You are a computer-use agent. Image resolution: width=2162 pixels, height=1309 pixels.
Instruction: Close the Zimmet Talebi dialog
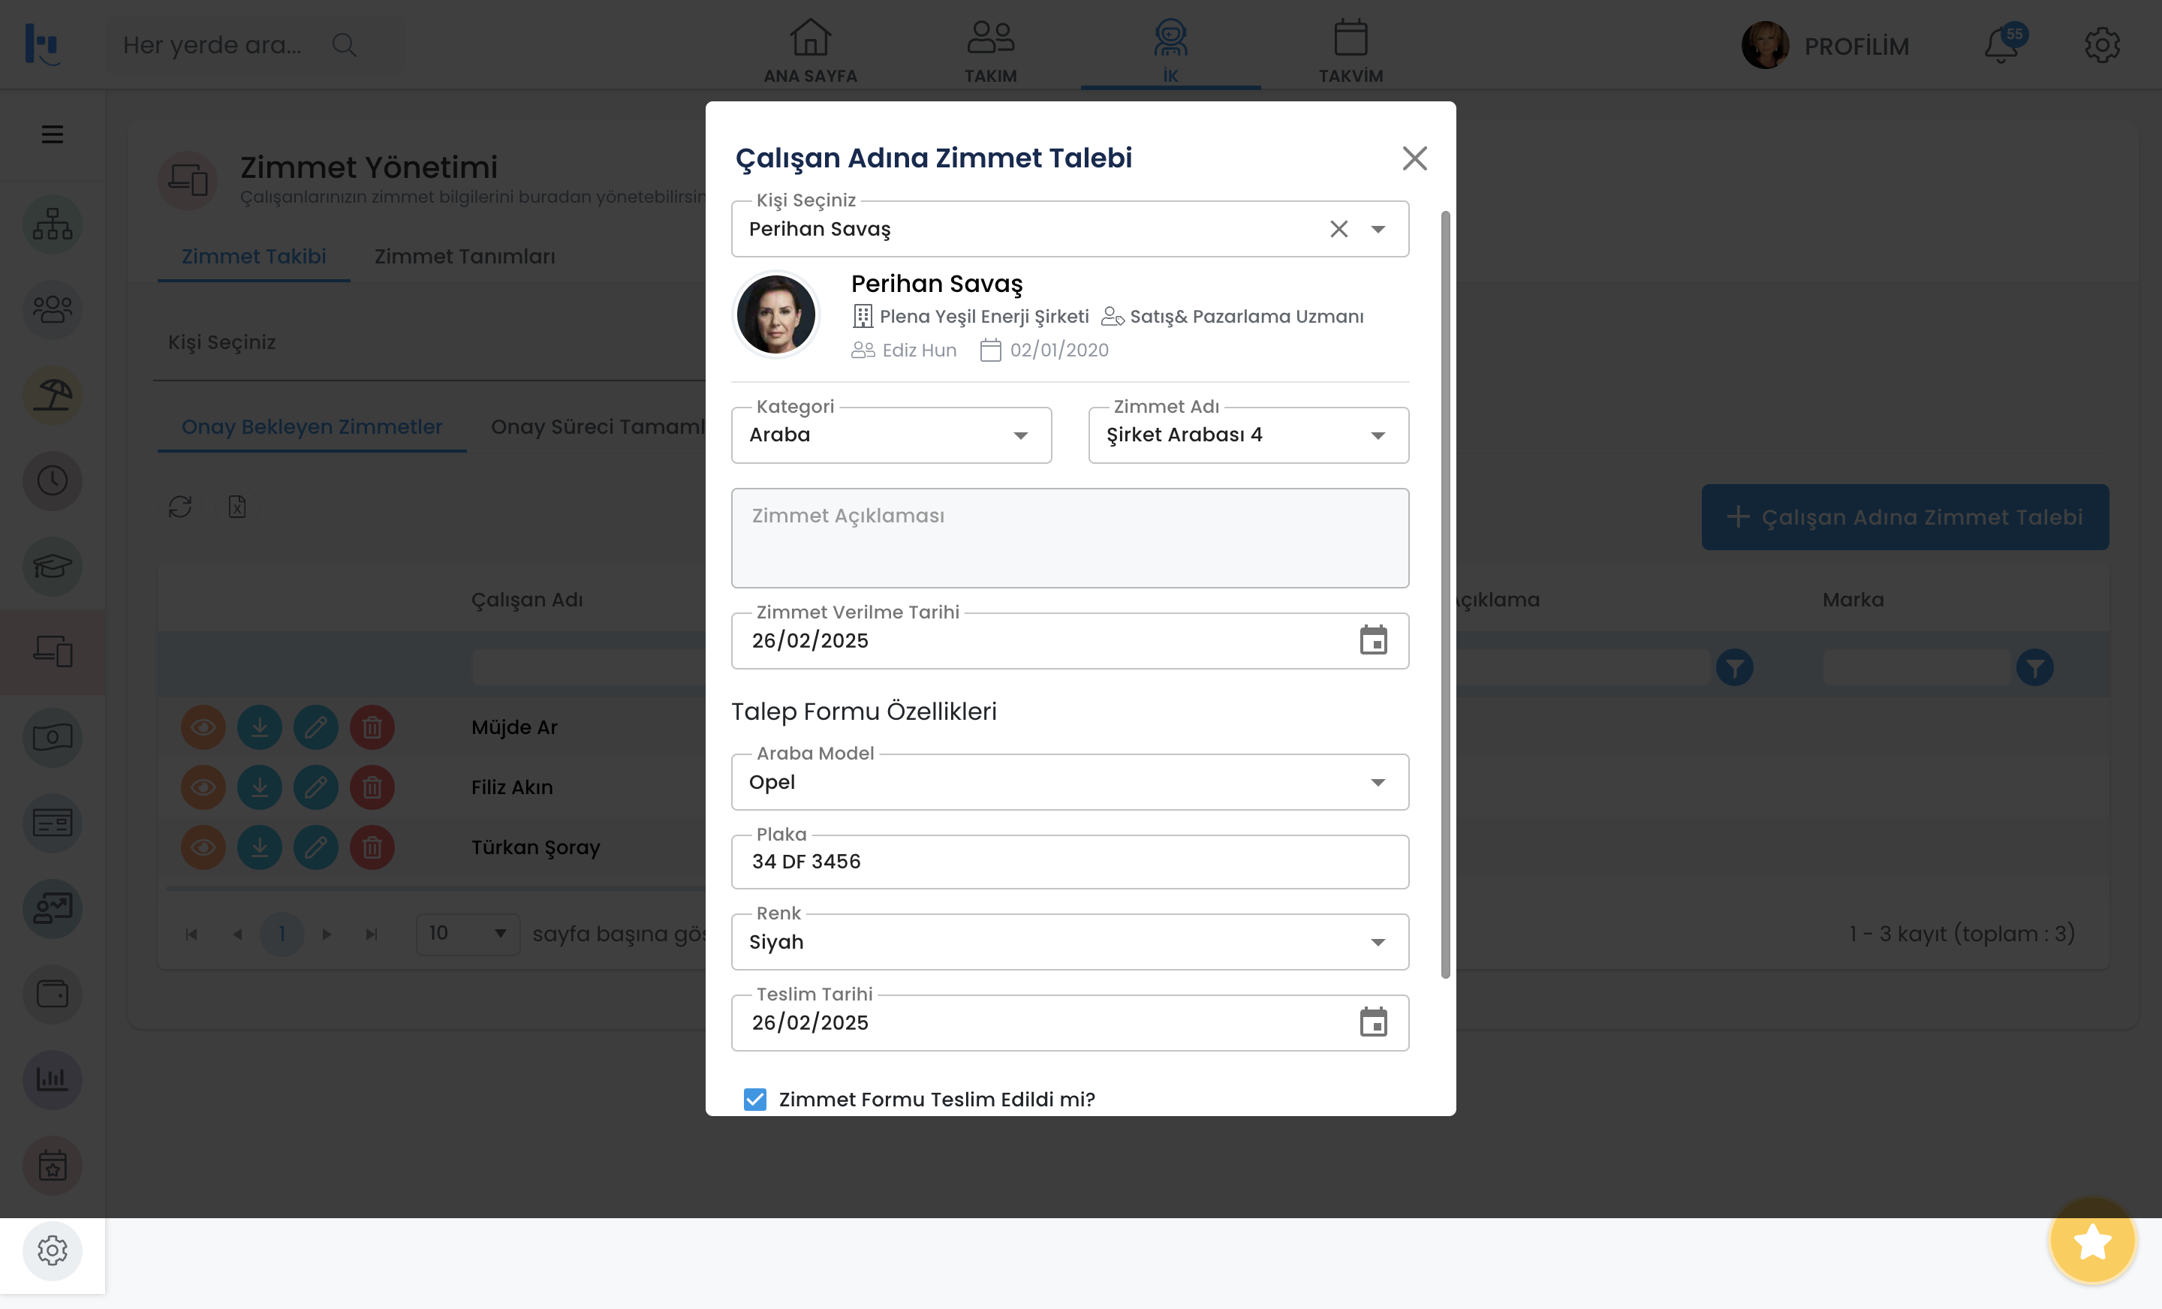pos(1414,159)
